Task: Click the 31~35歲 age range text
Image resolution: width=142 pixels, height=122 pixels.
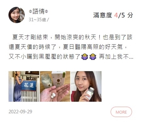Action: tap(37, 20)
